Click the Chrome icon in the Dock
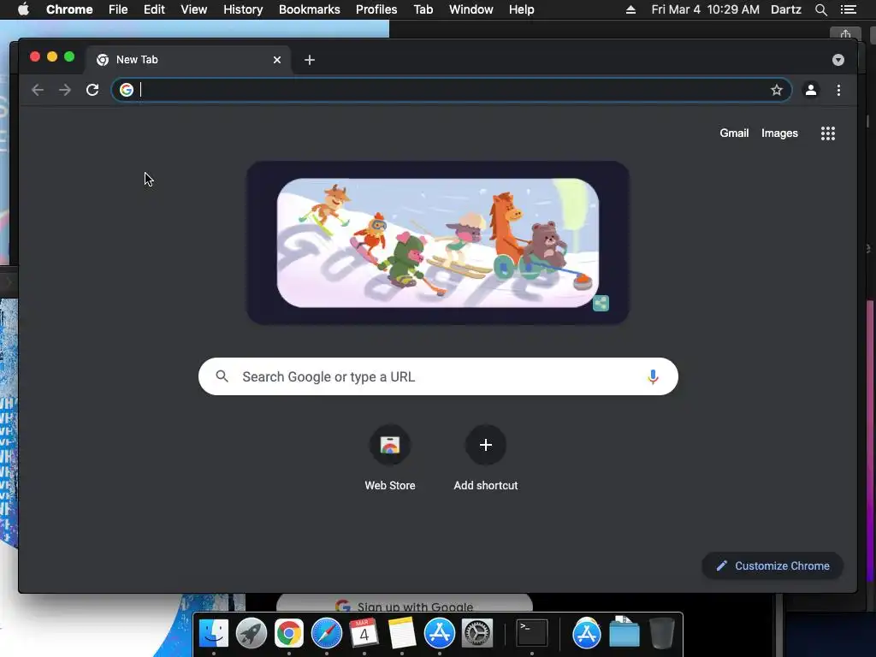This screenshot has width=876, height=657. [289, 633]
